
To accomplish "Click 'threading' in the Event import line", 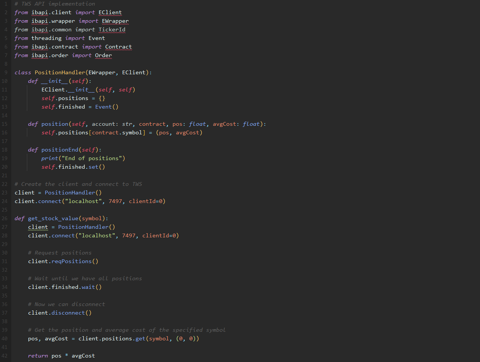I will point(46,38).
